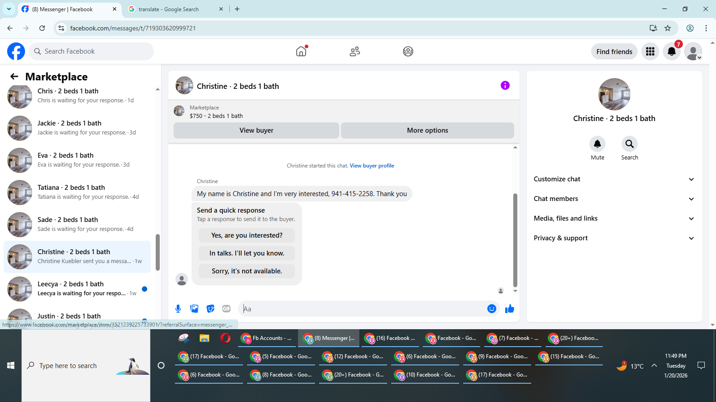Open the Marketplace listing thumbnail in chat header
The image size is (716, 402).
[179, 111]
